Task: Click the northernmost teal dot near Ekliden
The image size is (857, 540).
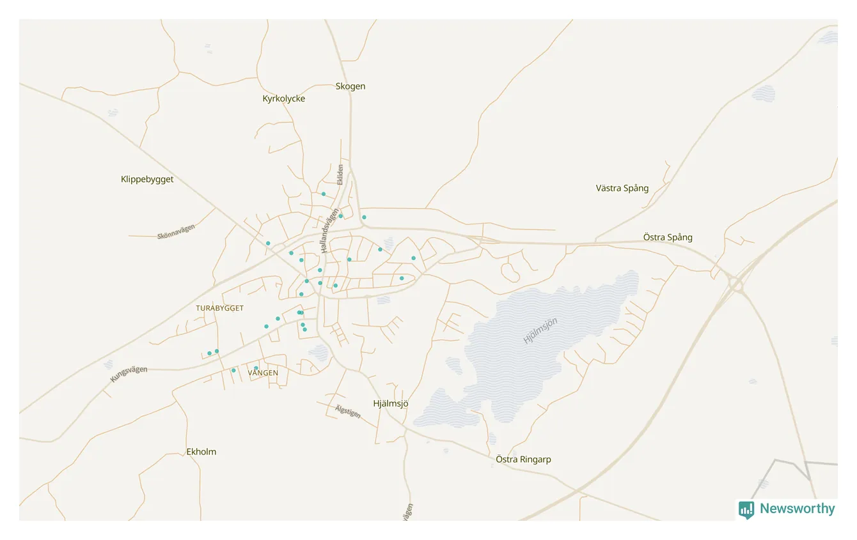Action: (x=324, y=194)
